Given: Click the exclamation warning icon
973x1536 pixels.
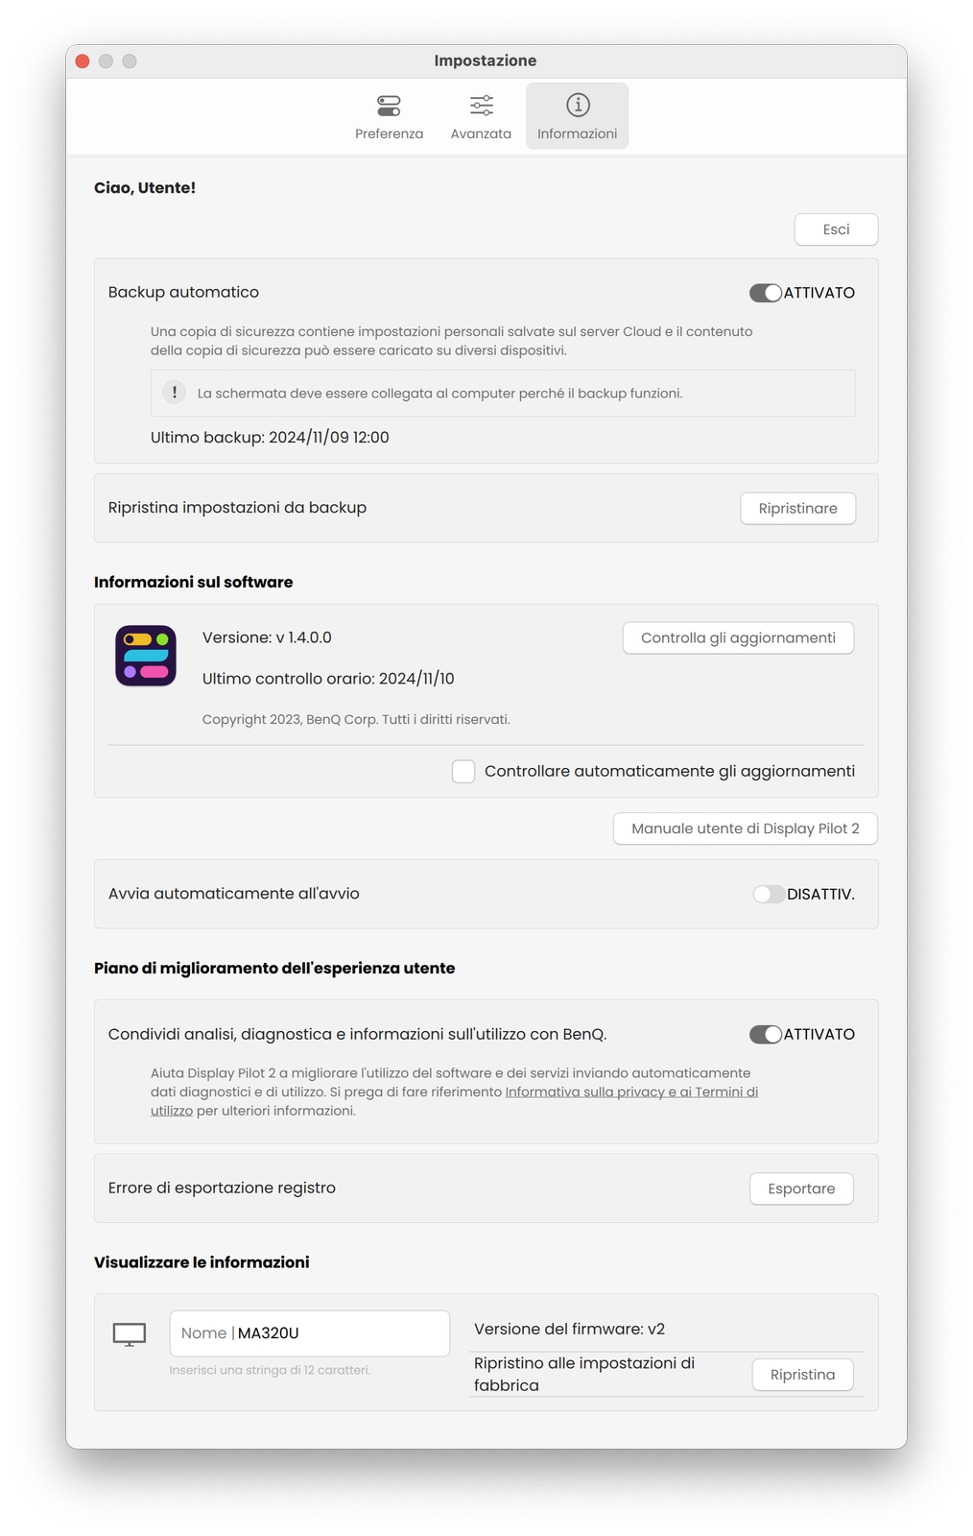Looking at the screenshot, I should tap(175, 393).
